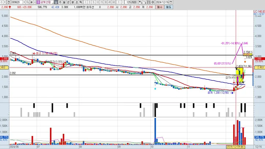This screenshot has width=265, height=149.
Task: Click the speaker/previous stock icon
Action: click(32, 2)
